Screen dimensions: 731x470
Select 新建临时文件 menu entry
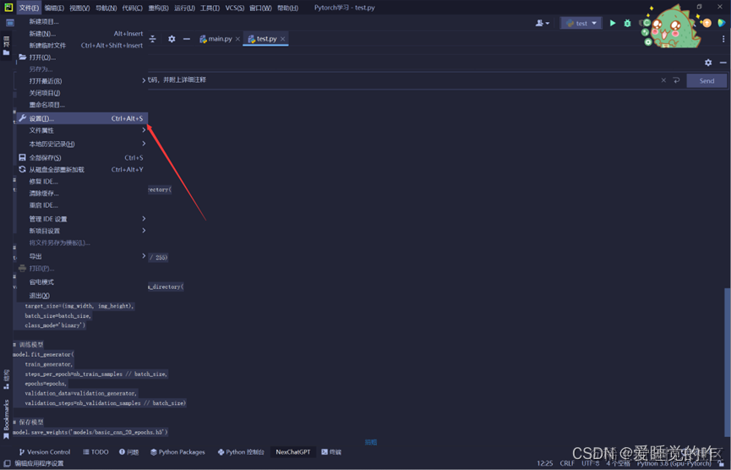coord(82,46)
